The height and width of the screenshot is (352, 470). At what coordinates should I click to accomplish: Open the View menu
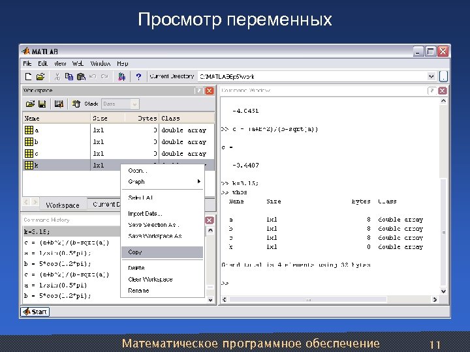tap(60, 63)
